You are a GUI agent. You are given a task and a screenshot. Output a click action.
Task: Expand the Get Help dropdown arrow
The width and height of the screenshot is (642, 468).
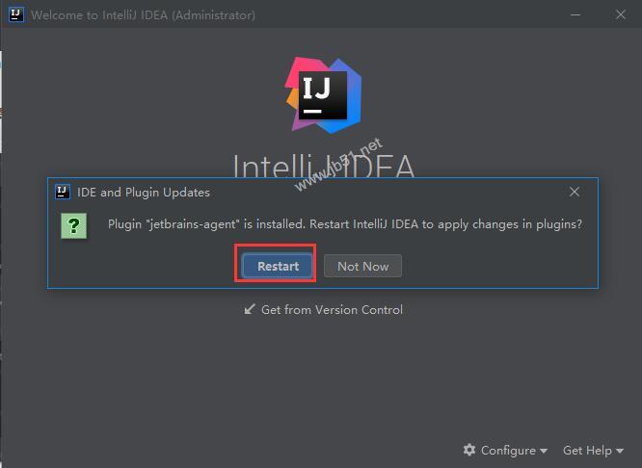[620, 451]
